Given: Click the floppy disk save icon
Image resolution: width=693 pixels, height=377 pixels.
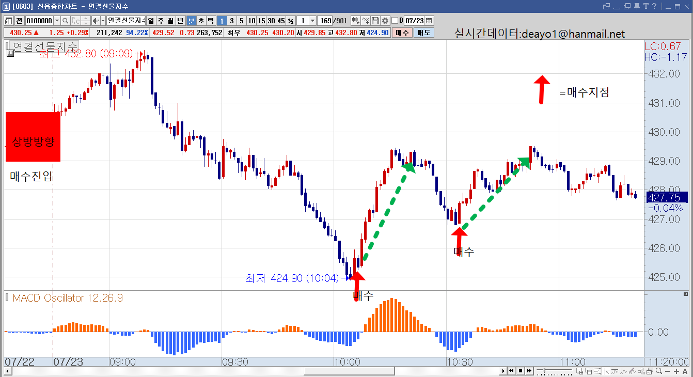Looking at the screenshot, I should pyautogui.click(x=375, y=21).
